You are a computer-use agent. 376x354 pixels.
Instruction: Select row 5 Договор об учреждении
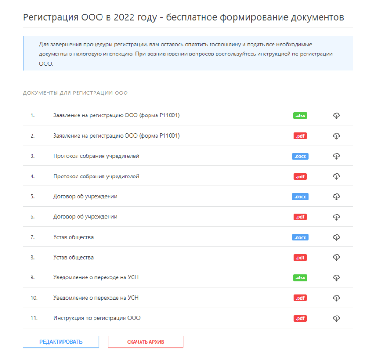click(85, 196)
